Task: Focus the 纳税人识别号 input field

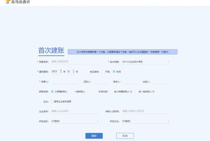Action: [146, 111]
